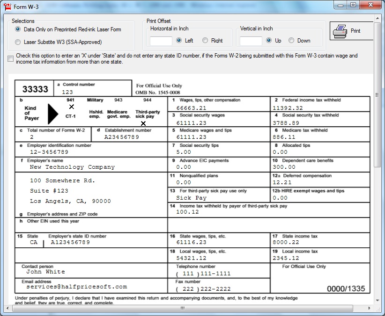Select 'Laser Substitte W3 (SSA-Approved)' option

pyautogui.click(x=17, y=42)
